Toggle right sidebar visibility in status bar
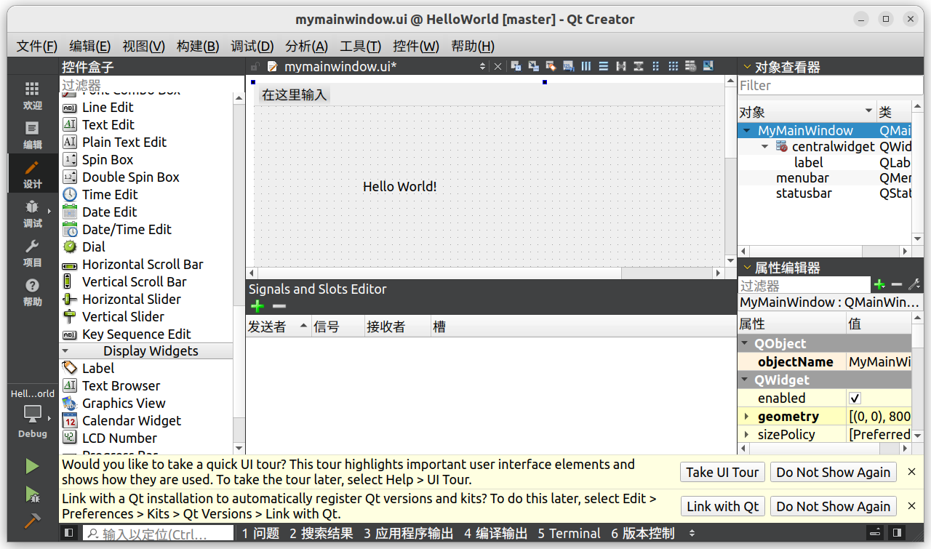931x549 pixels. click(897, 533)
